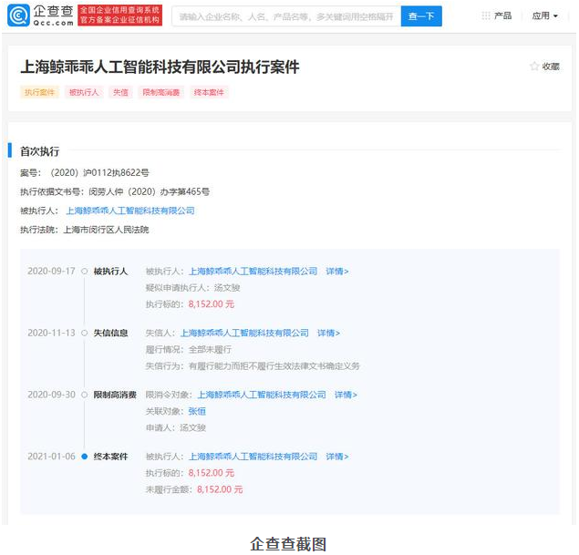The height and width of the screenshot is (555, 579).
Task: Click the blue 2021-01-06 timeline marker
Action: coord(84,457)
